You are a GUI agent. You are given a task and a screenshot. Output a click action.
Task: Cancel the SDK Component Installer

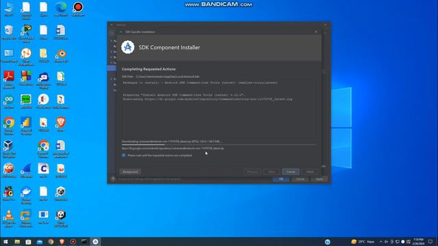(x=290, y=172)
